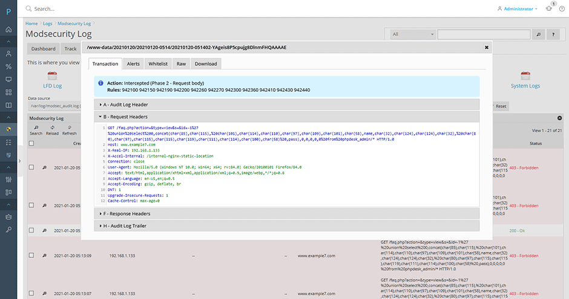The width and height of the screenshot is (569, 299).
Task: Switch to the Transaction tab
Action: coord(105,63)
